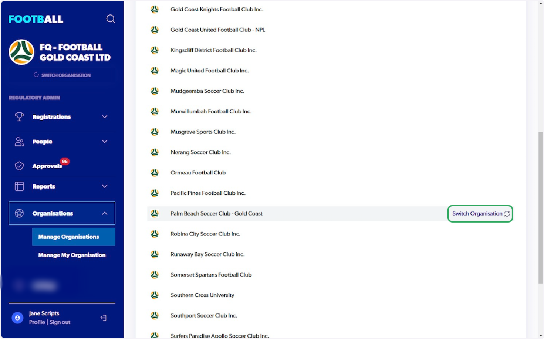
Task: Expand the Reports menu chevron
Action: point(105,186)
